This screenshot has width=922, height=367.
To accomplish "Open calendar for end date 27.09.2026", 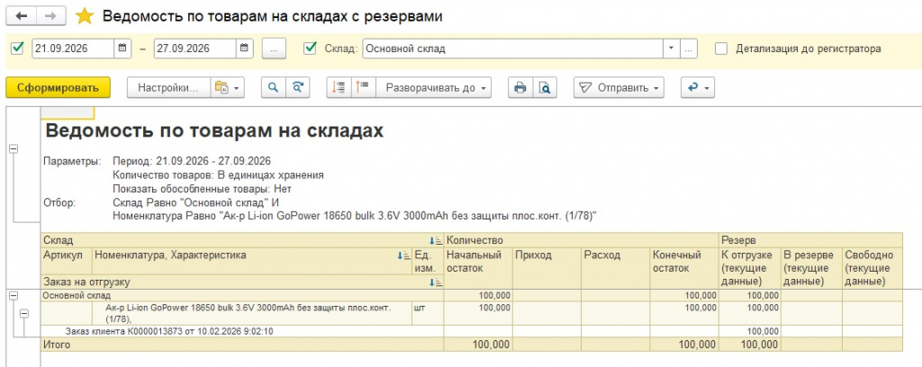I will [x=244, y=49].
